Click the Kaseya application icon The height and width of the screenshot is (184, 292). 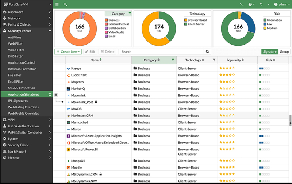68,69
